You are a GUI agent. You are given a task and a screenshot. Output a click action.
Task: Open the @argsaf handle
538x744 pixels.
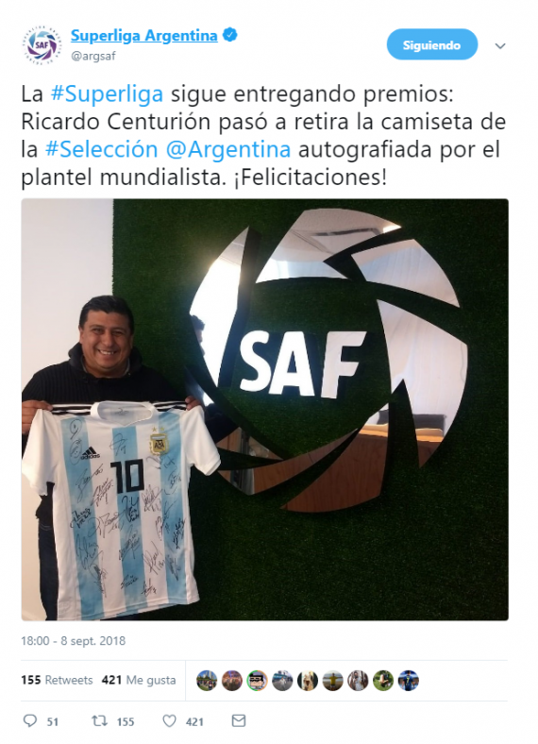(93, 56)
